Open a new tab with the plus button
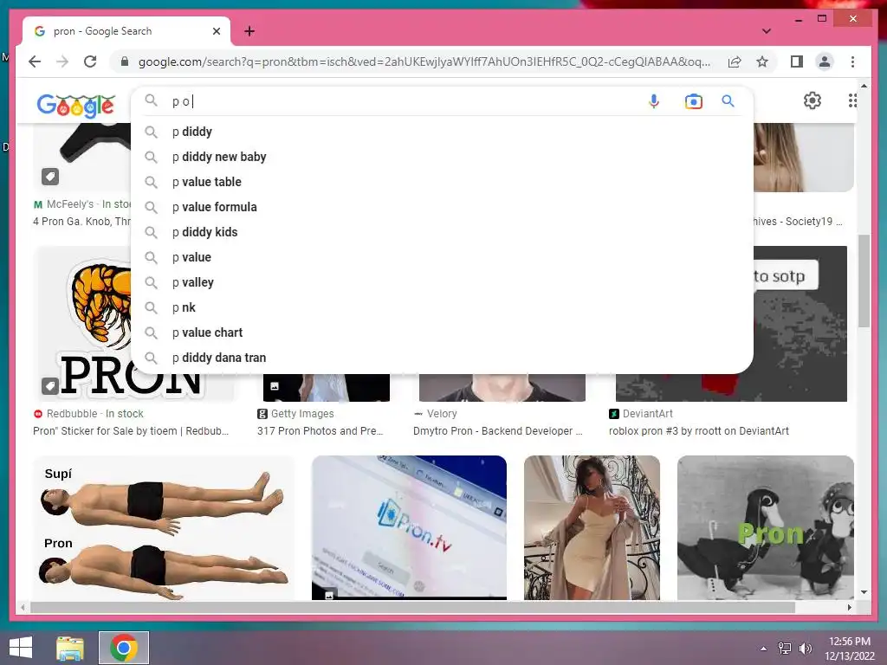Screen dimensions: 887x665 (x=249, y=31)
